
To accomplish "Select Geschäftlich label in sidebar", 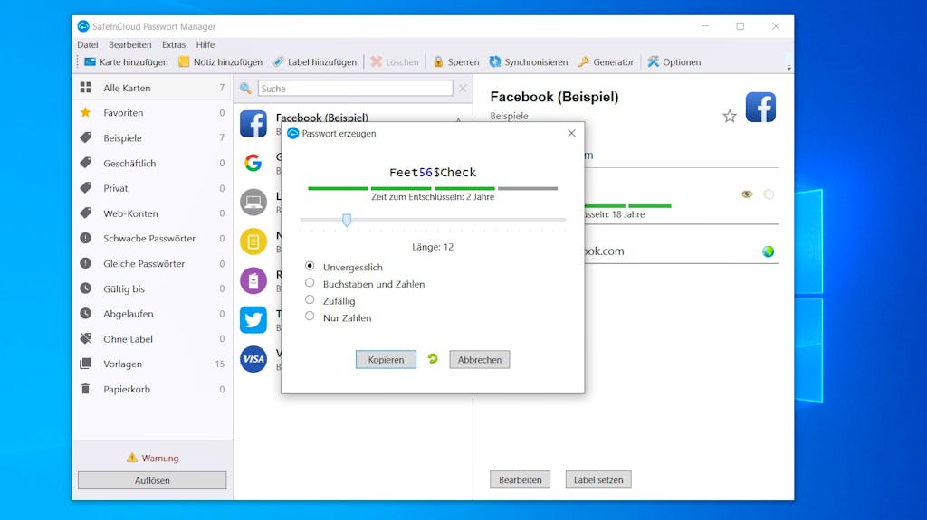I will click(x=152, y=163).
